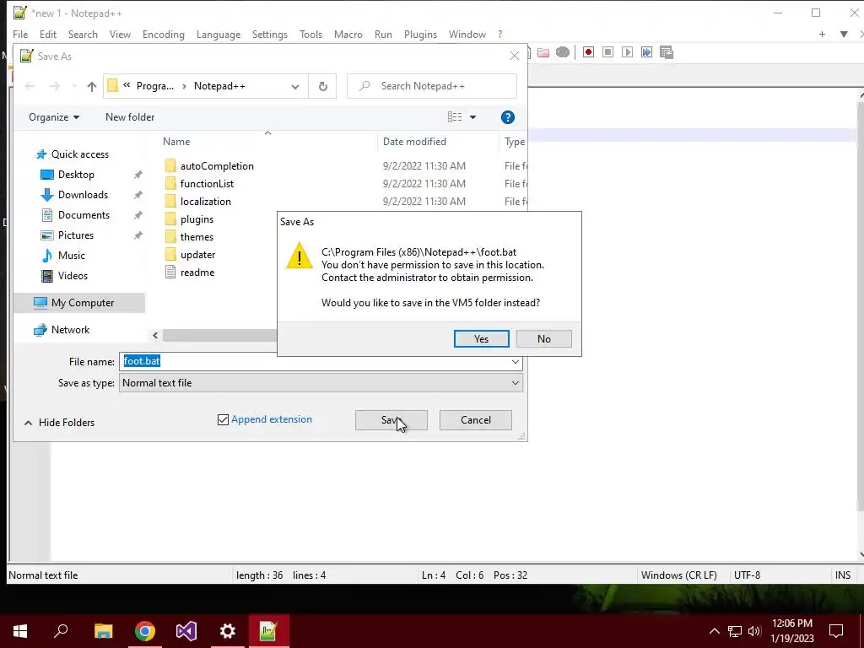864x648 pixels.
Task: Click the monitoring eye toolbar icon
Action: coord(563,52)
